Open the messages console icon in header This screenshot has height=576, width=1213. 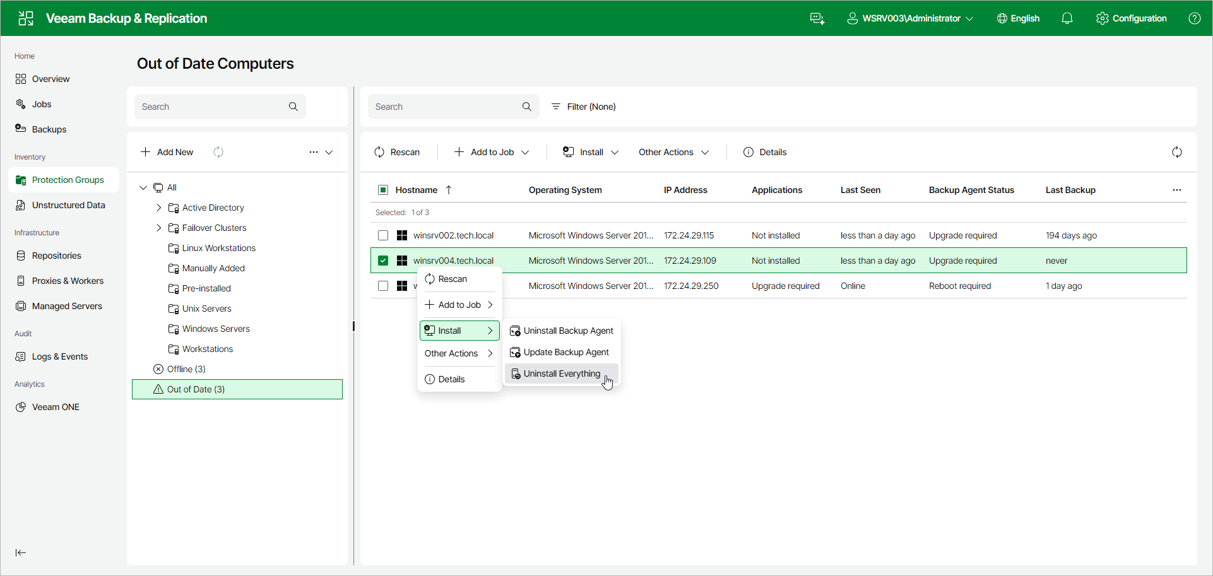pyautogui.click(x=817, y=18)
